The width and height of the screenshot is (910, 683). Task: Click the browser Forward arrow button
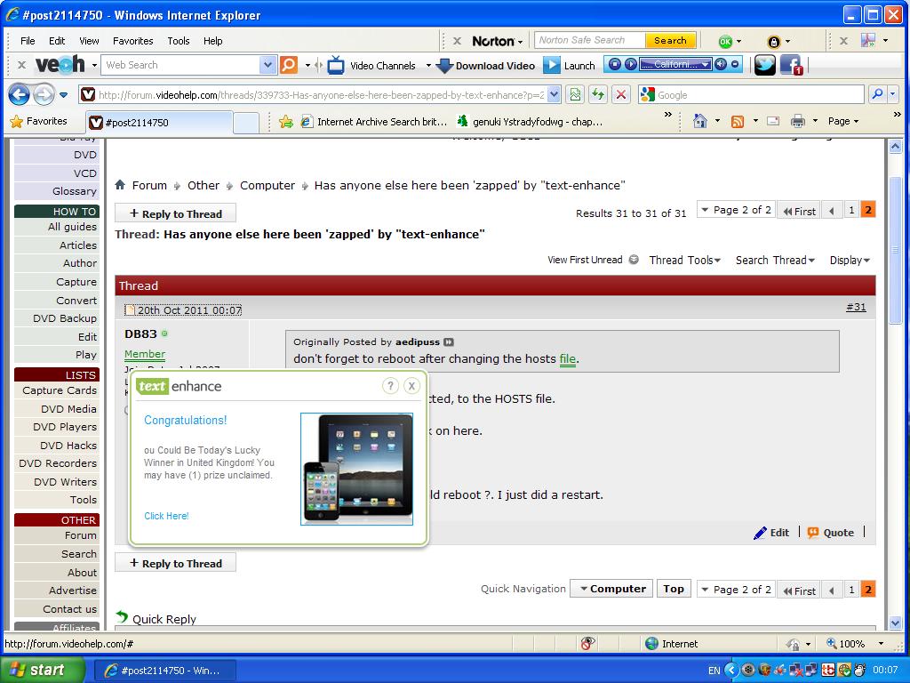coord(44,94)
